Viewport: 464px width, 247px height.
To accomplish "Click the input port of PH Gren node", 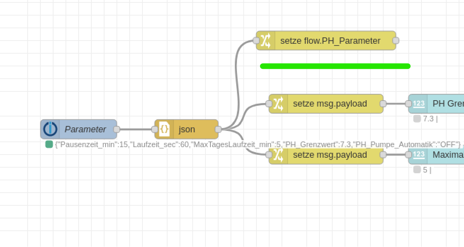I will 408,104.
